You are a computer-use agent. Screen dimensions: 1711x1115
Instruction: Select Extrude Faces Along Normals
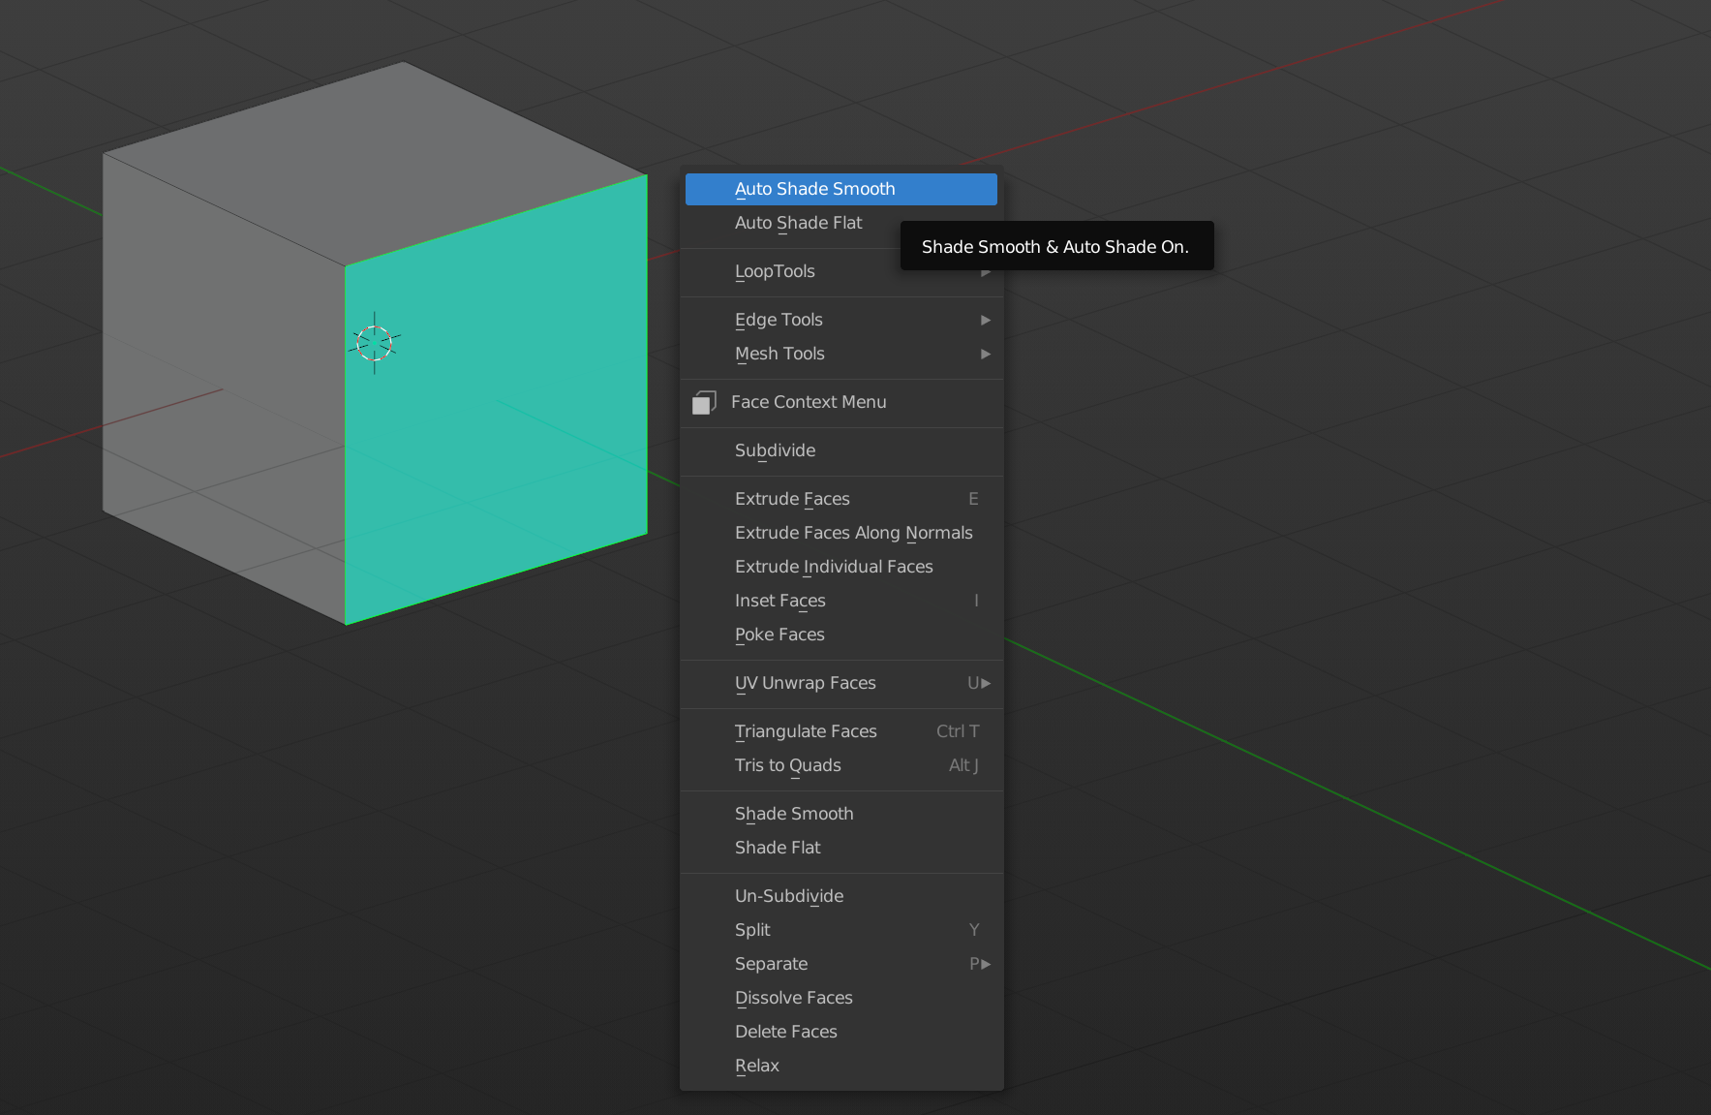pyautogui.click(x=840, y=533)
